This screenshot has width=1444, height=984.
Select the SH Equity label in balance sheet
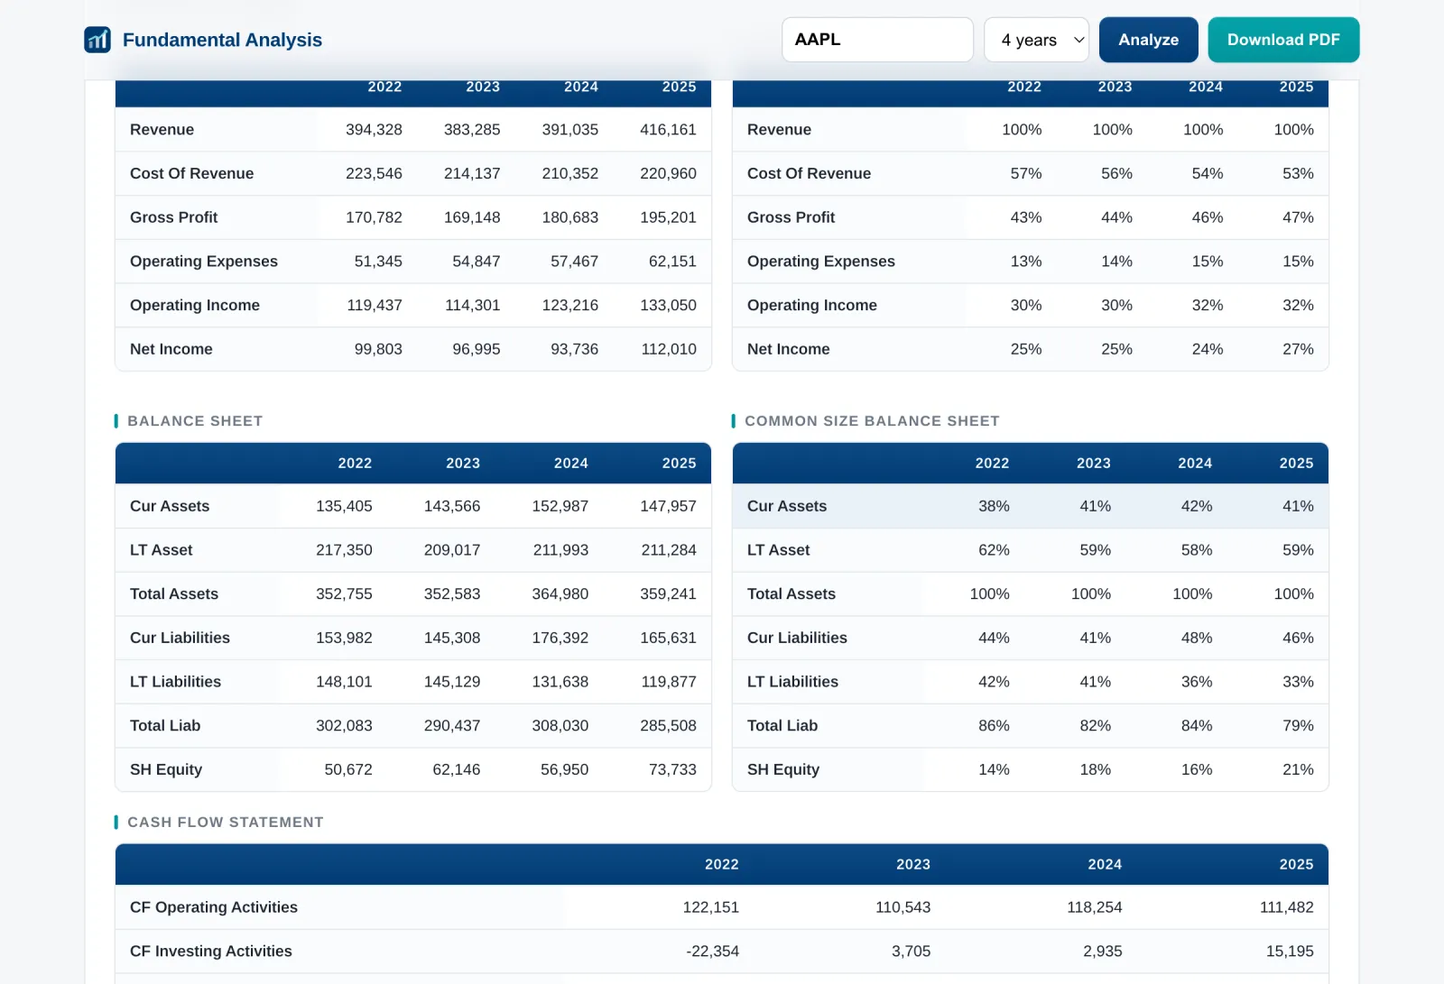click(166, 769)
